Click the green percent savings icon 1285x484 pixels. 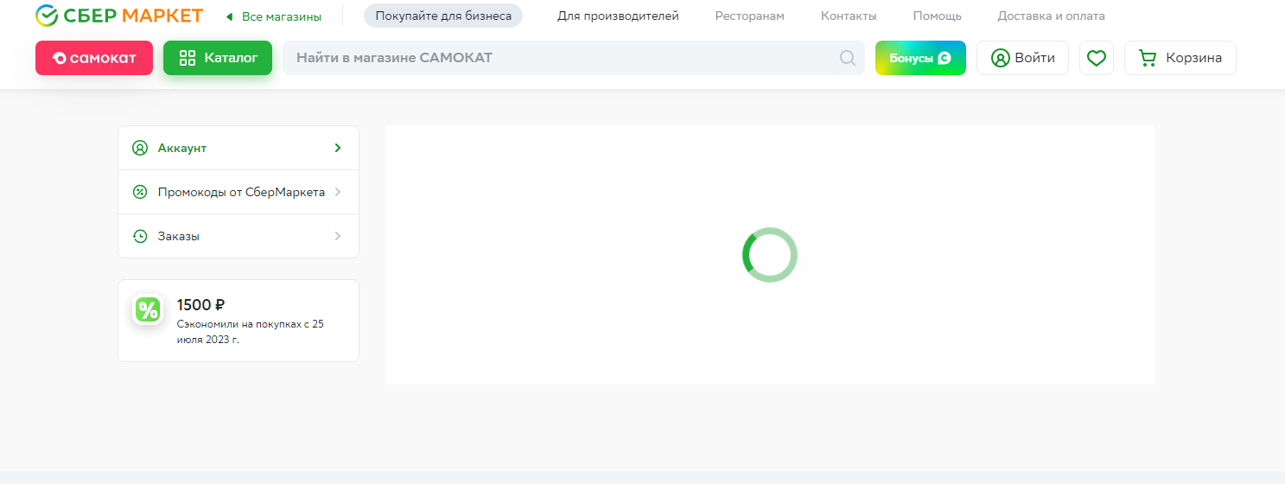[148, 309]
